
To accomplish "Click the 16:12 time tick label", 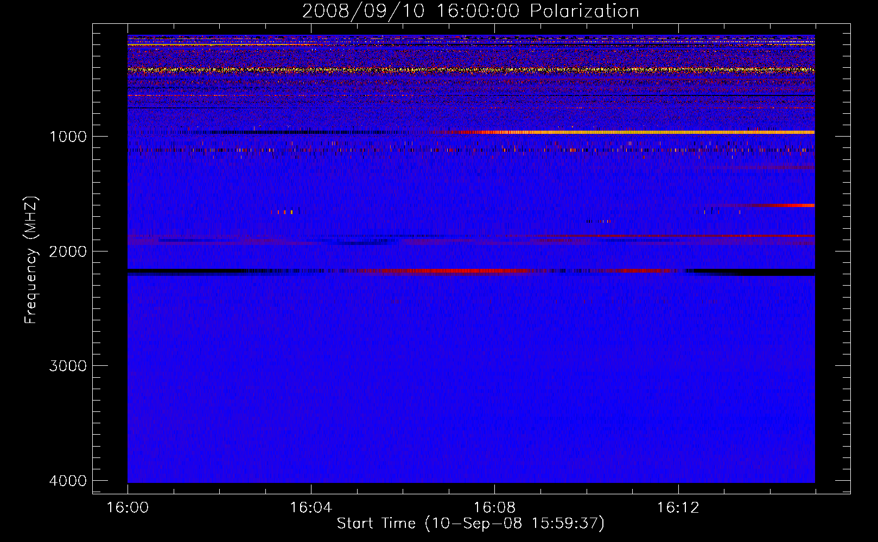I will [x=678, y=508].
